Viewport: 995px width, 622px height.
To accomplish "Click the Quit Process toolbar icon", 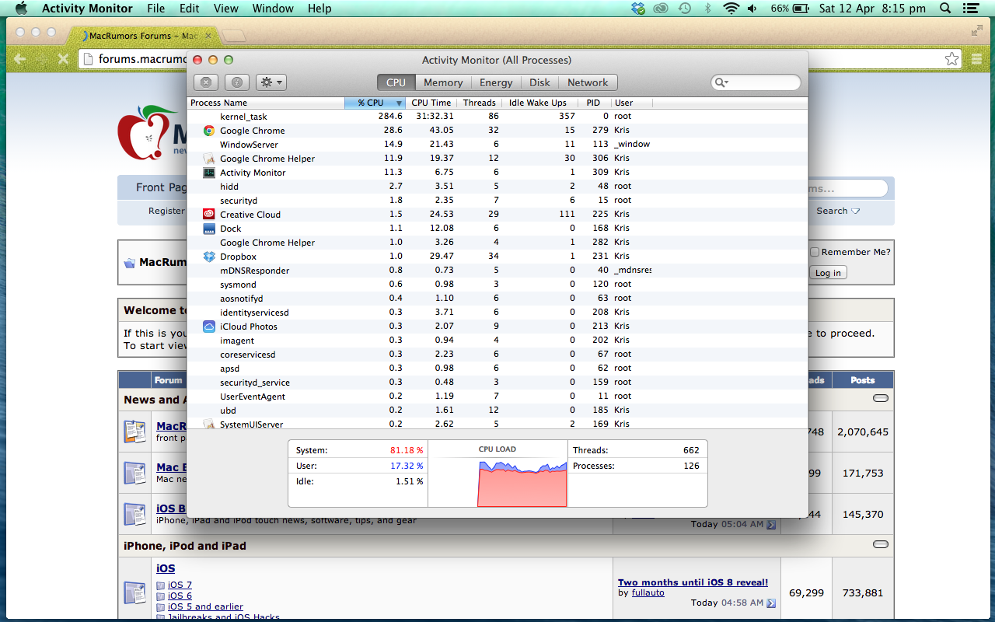I will (x=206, y=82).
